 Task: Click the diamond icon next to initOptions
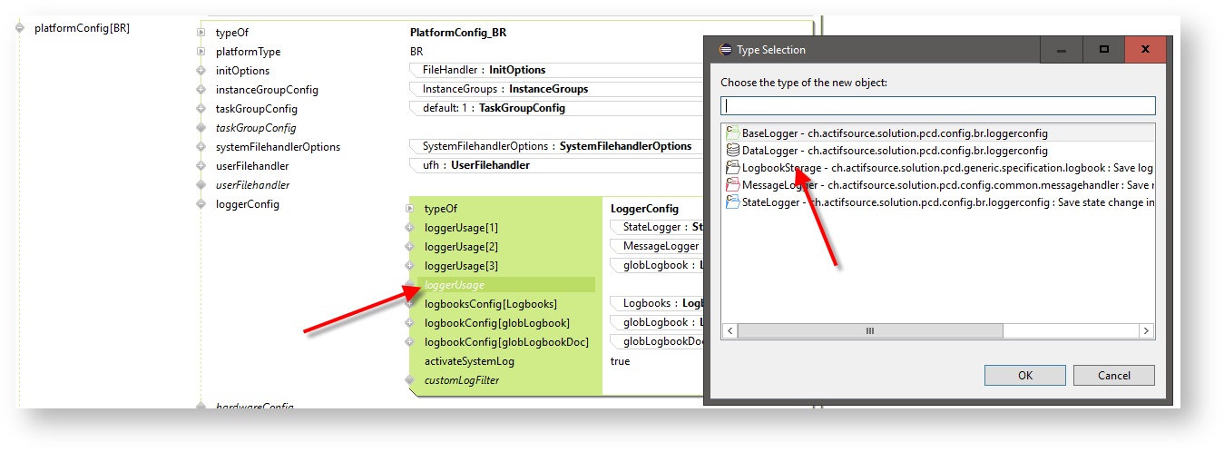(x=201, y=71)
